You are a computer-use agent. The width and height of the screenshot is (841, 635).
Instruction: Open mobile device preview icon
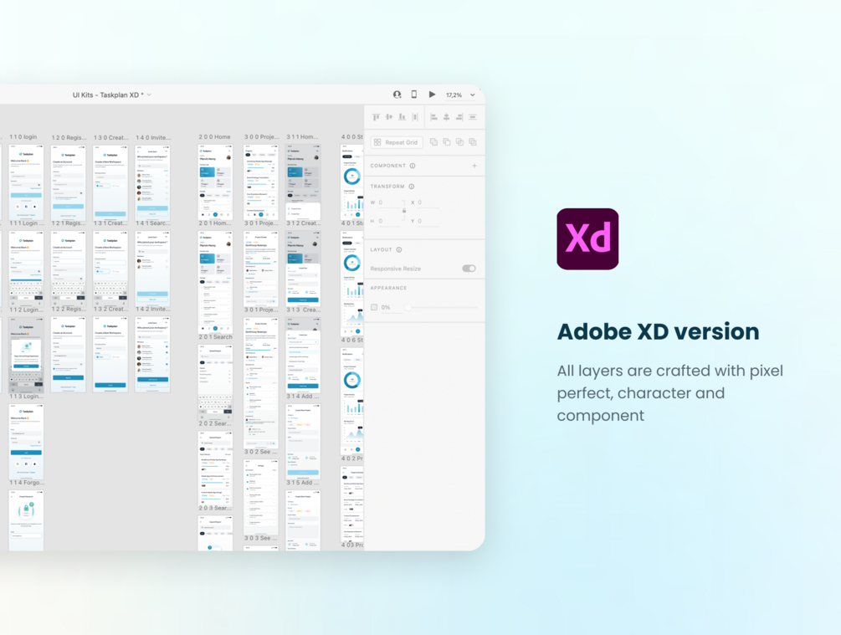tap(414, 95)
